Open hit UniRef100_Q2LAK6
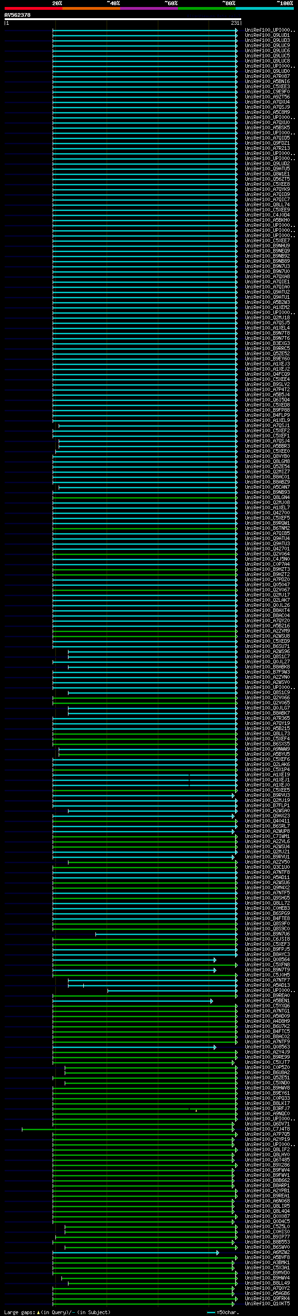Screen dimensions: 298x1316 tap(267, 765)
